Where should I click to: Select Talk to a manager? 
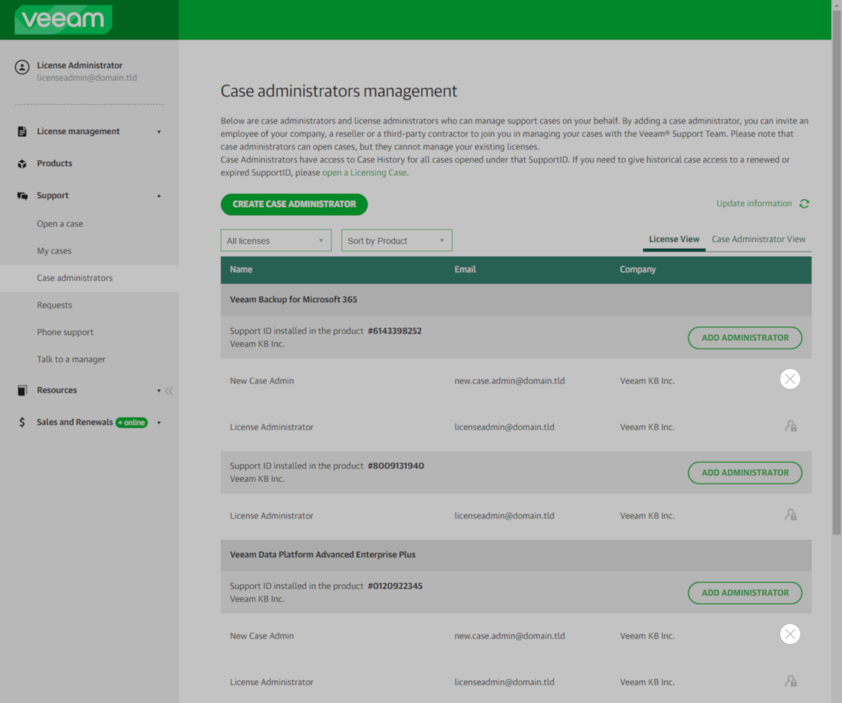(x=71, y=360)
